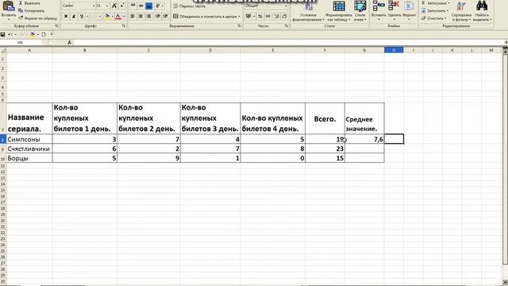Open Sort and Filter (Сортировка и фильтр)
The width and height of the screenshot is (508, 286).
click(461, 11)
